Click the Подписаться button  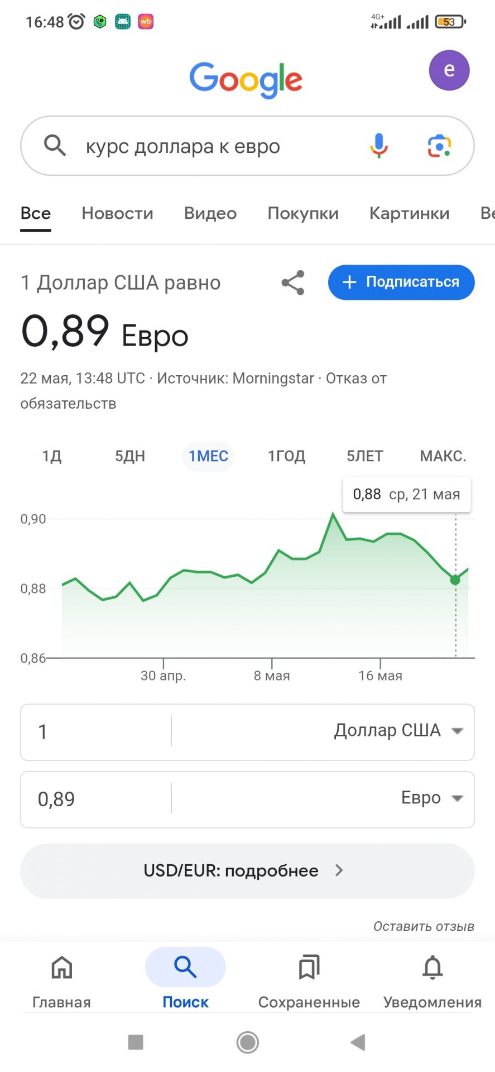(x=401, y=282)
